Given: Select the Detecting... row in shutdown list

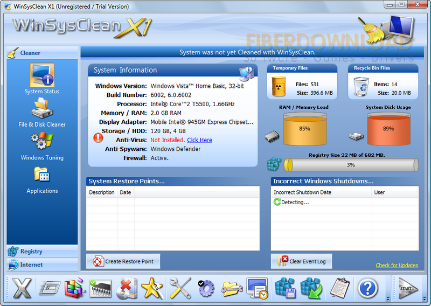Looking at the screenshot, I should point(345,202).
